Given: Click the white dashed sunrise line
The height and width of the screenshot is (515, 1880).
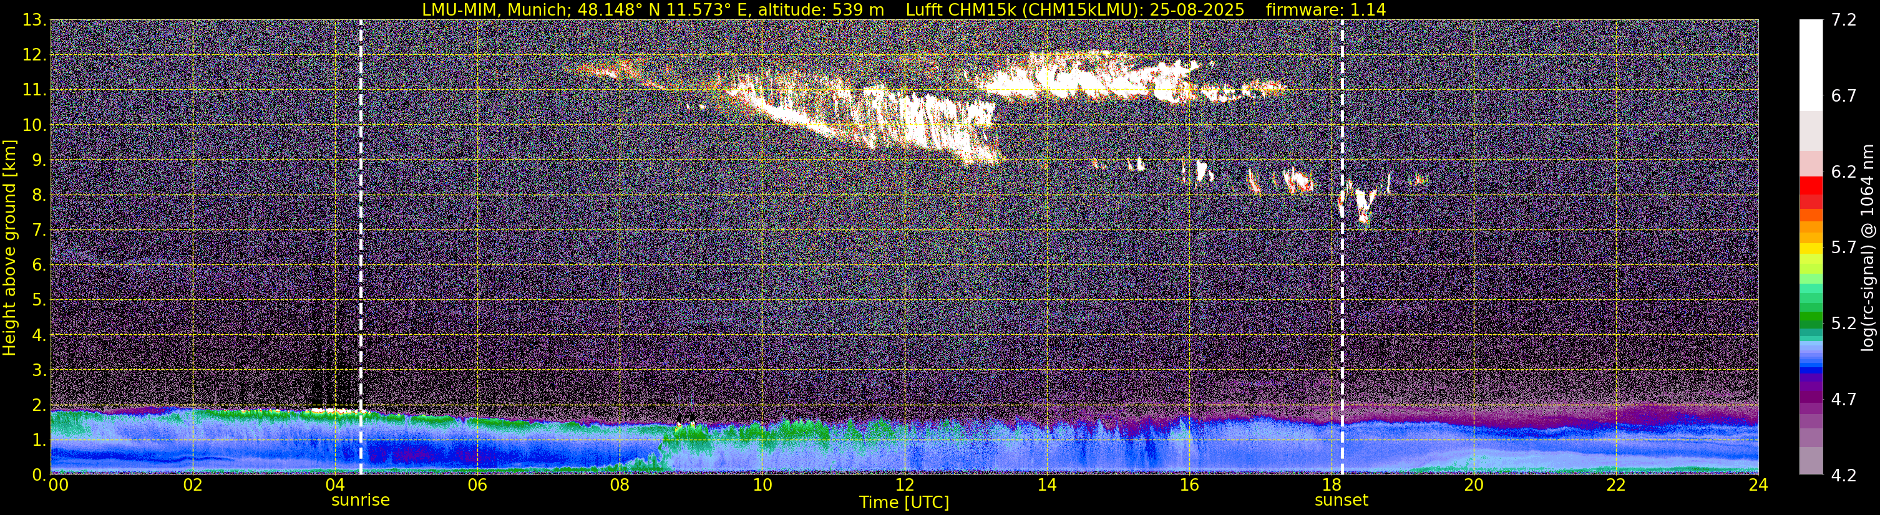Looking at the screenshot, I should click(x=361, y=248).
